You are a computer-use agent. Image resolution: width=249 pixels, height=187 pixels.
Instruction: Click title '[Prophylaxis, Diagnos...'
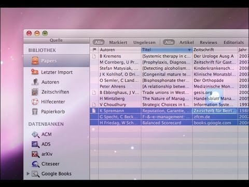pos(167,62)
